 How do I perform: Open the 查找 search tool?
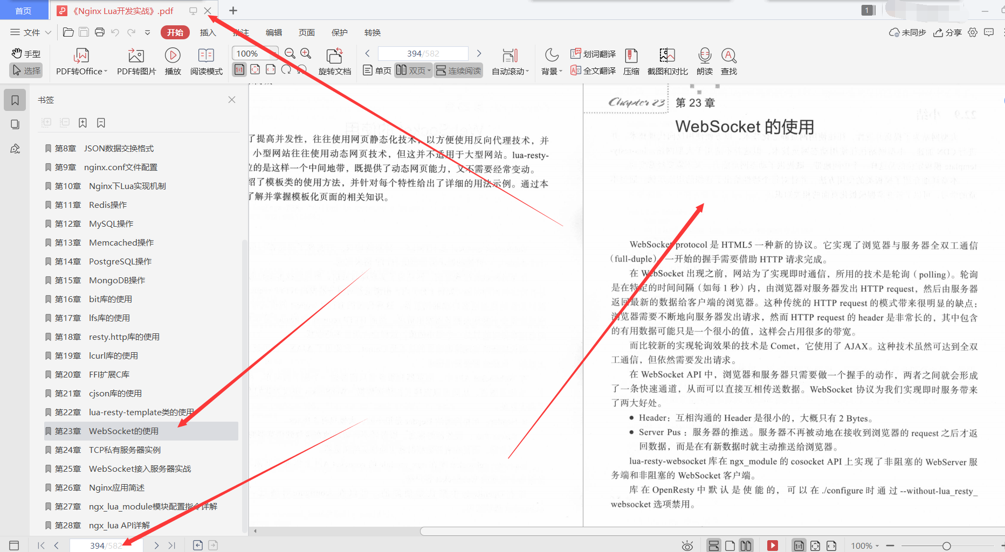click(x=729, y=61)
